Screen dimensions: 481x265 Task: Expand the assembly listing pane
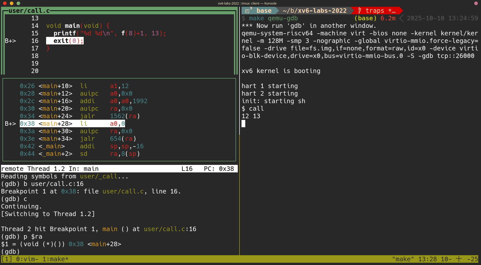(x=119, y=120)
